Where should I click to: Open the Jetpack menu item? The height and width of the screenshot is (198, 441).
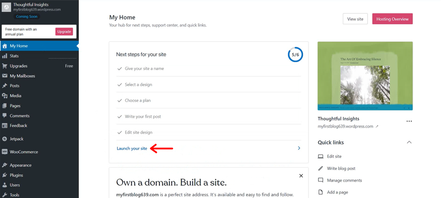pyautogui.click(x=39, y=139)
